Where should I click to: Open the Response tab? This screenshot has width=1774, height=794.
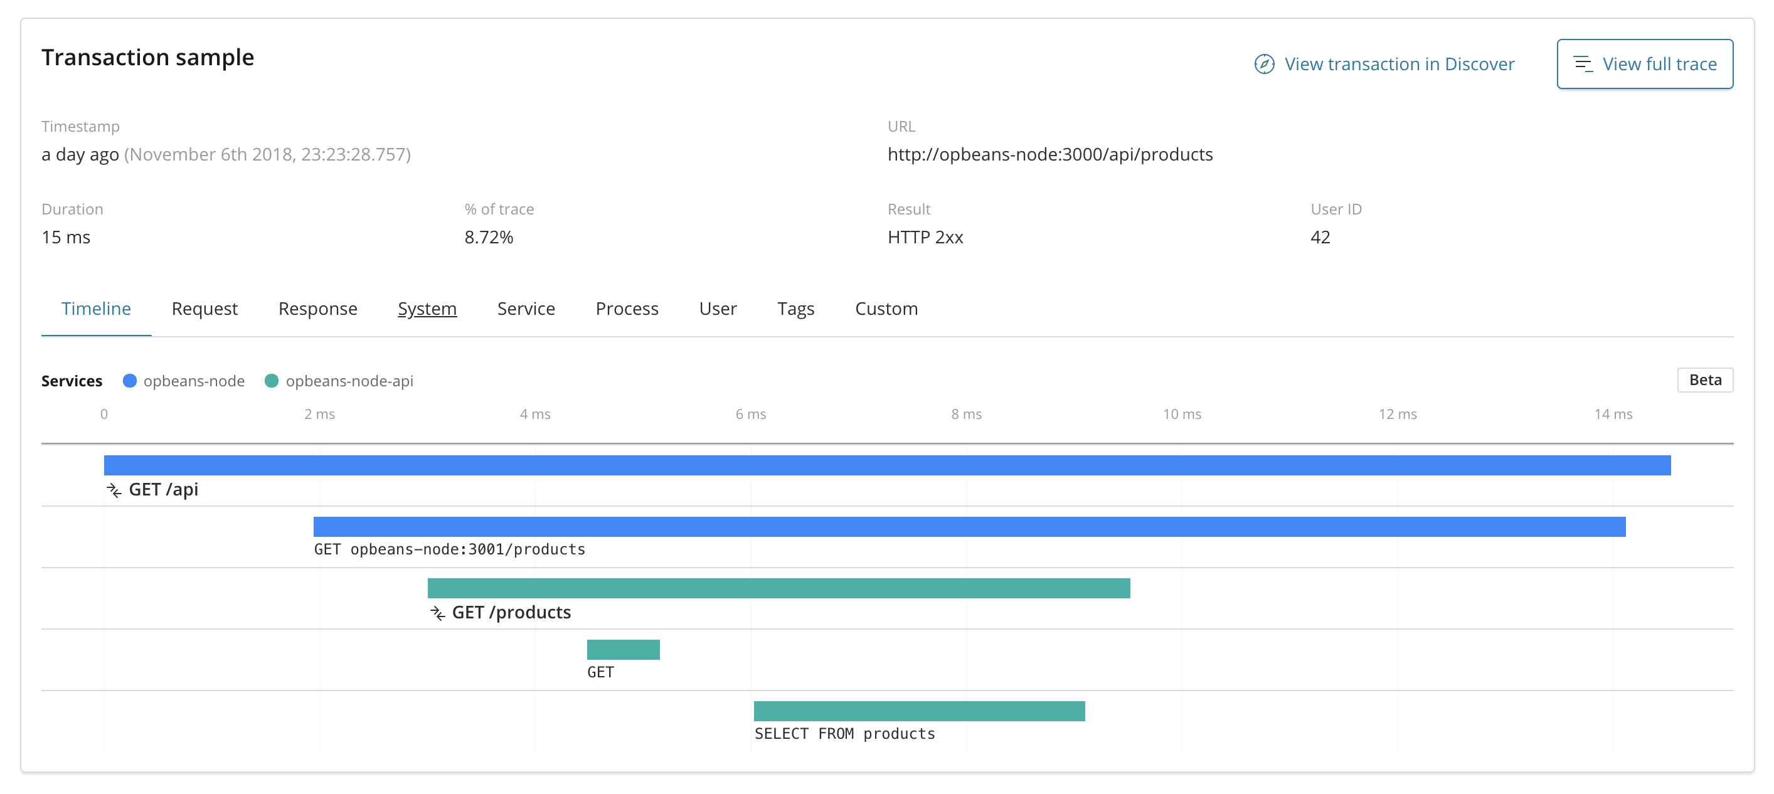317,309
